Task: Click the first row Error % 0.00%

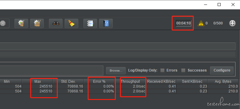Action: point(109,86)
